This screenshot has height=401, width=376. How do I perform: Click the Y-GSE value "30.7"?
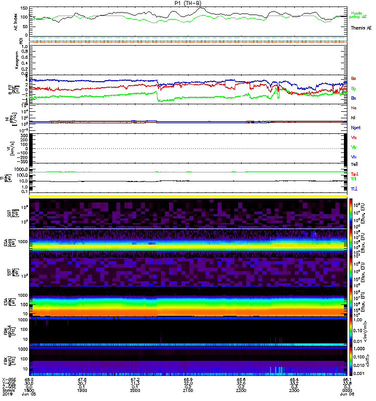[82, 383]
